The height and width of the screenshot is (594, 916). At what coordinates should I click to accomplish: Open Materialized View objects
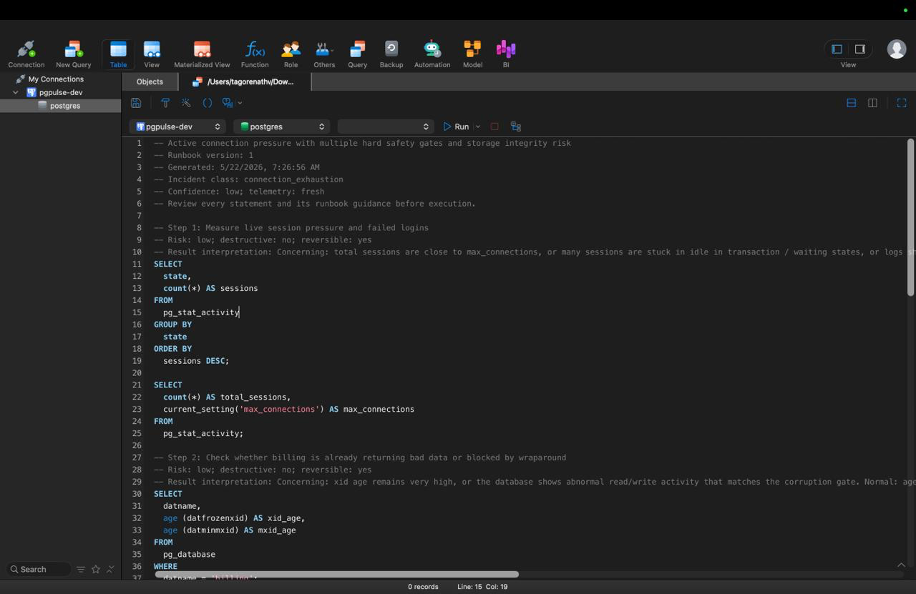point(202,54)
